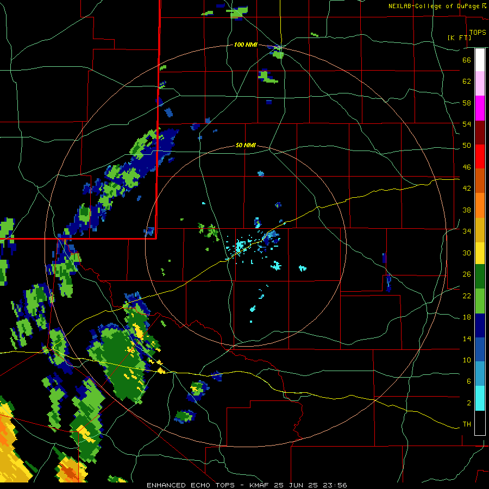Click the "42" scale value
This screenshot has width=489, height=489.
pos(467,189)
